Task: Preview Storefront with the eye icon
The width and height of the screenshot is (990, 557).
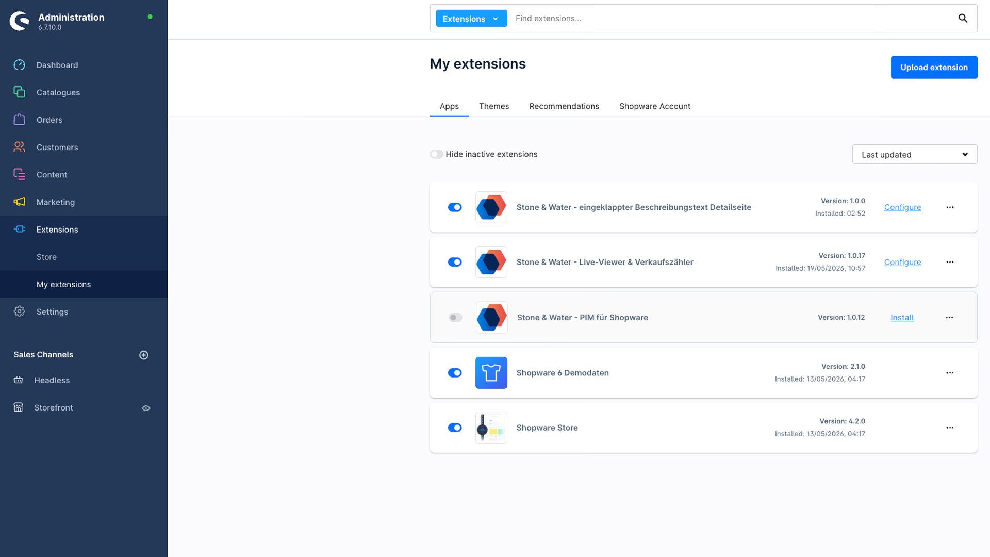Action: (x=146, y=408)
